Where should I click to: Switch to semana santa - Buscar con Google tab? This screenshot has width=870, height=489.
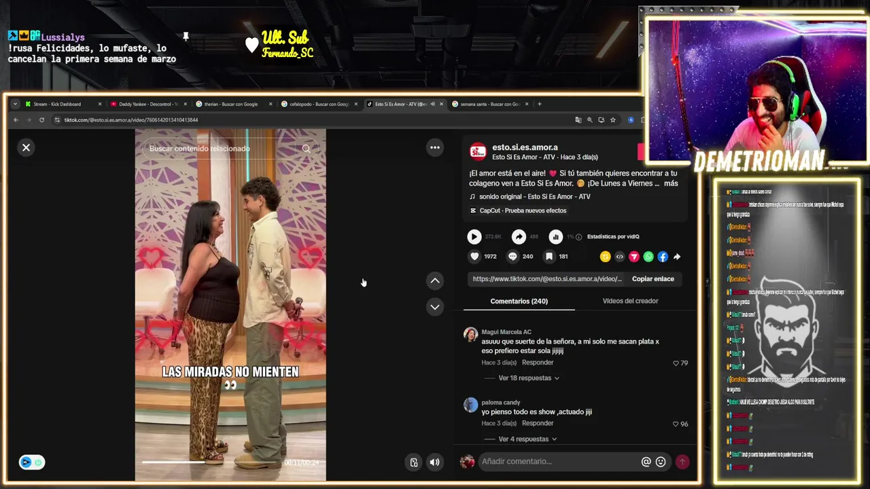490,104
